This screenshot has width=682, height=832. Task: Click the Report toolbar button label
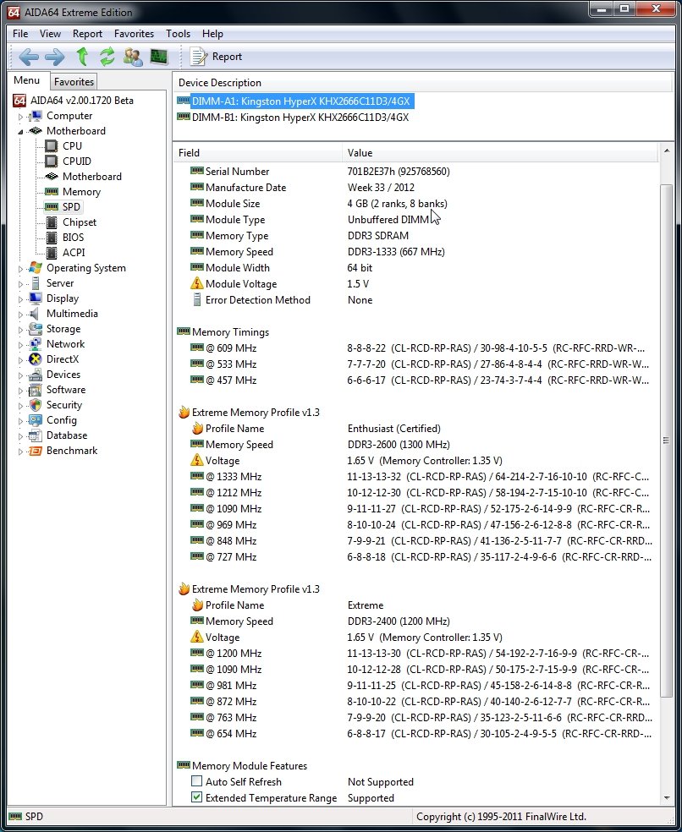click(227, 57)
